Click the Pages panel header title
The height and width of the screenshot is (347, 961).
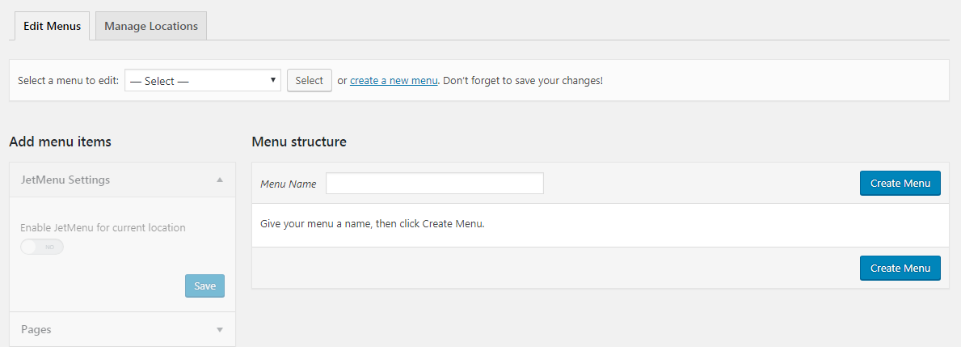(36, 330)
